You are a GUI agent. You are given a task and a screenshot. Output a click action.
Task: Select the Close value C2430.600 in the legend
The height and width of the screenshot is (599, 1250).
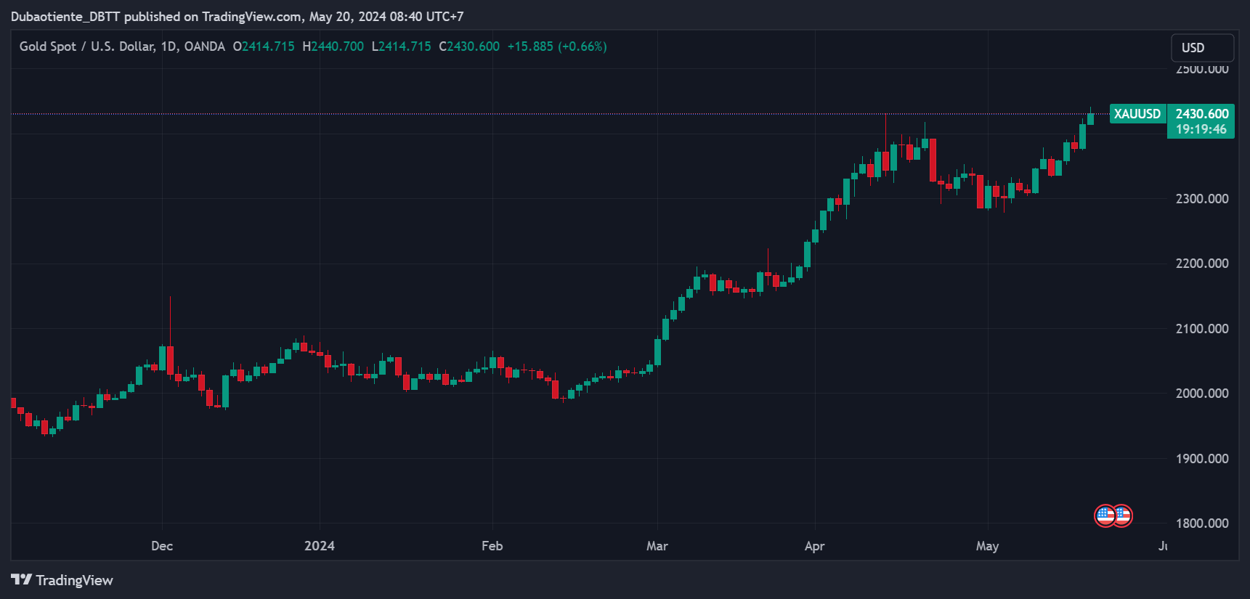click(x=469, y=46)
